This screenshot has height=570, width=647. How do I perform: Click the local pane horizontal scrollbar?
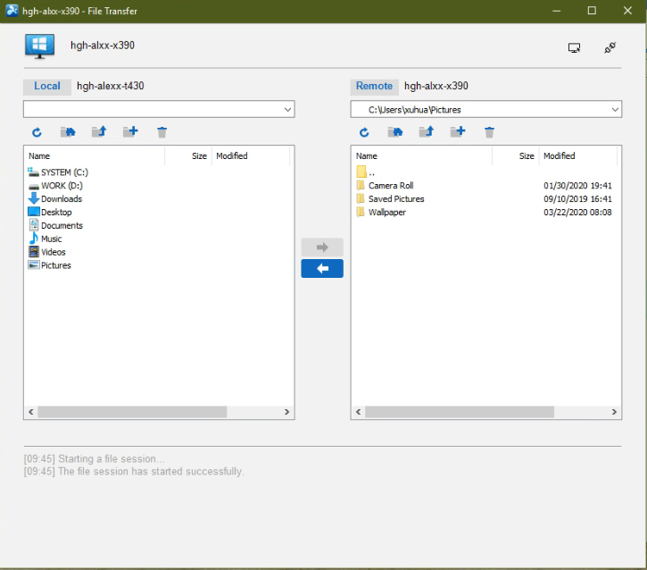(132, 412)
